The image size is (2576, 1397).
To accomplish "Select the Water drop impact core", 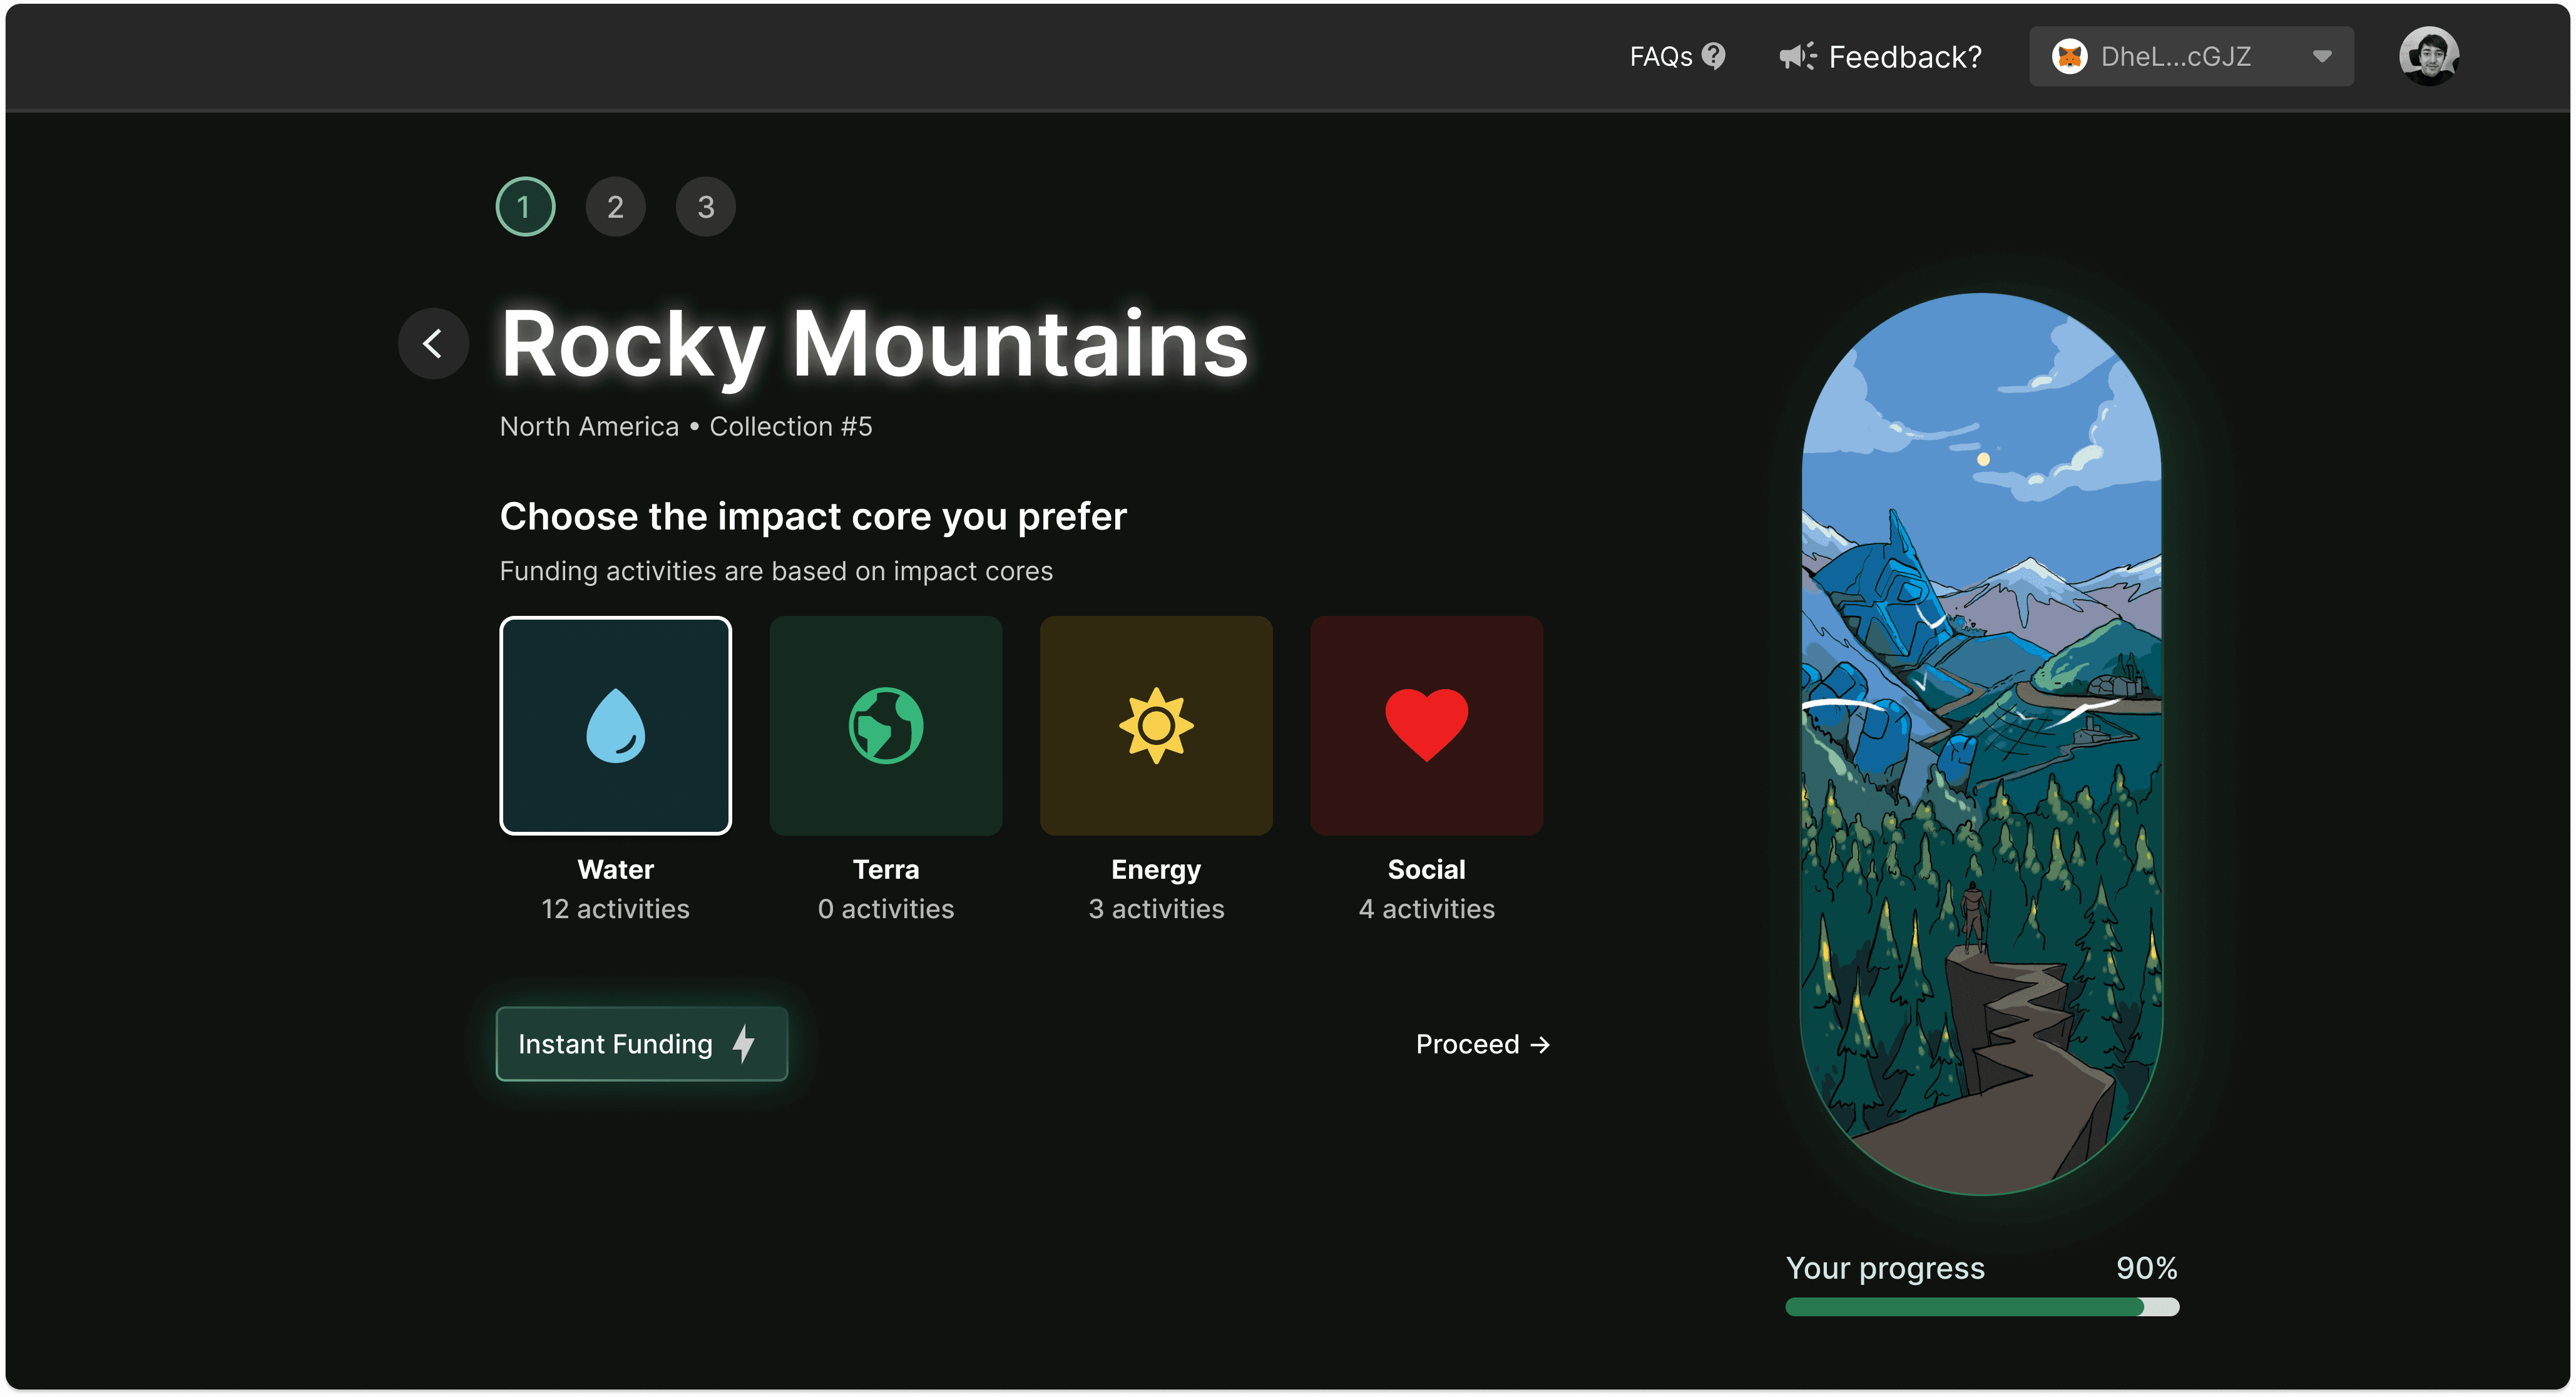I will pyautogui.click(x=615, y=725).
